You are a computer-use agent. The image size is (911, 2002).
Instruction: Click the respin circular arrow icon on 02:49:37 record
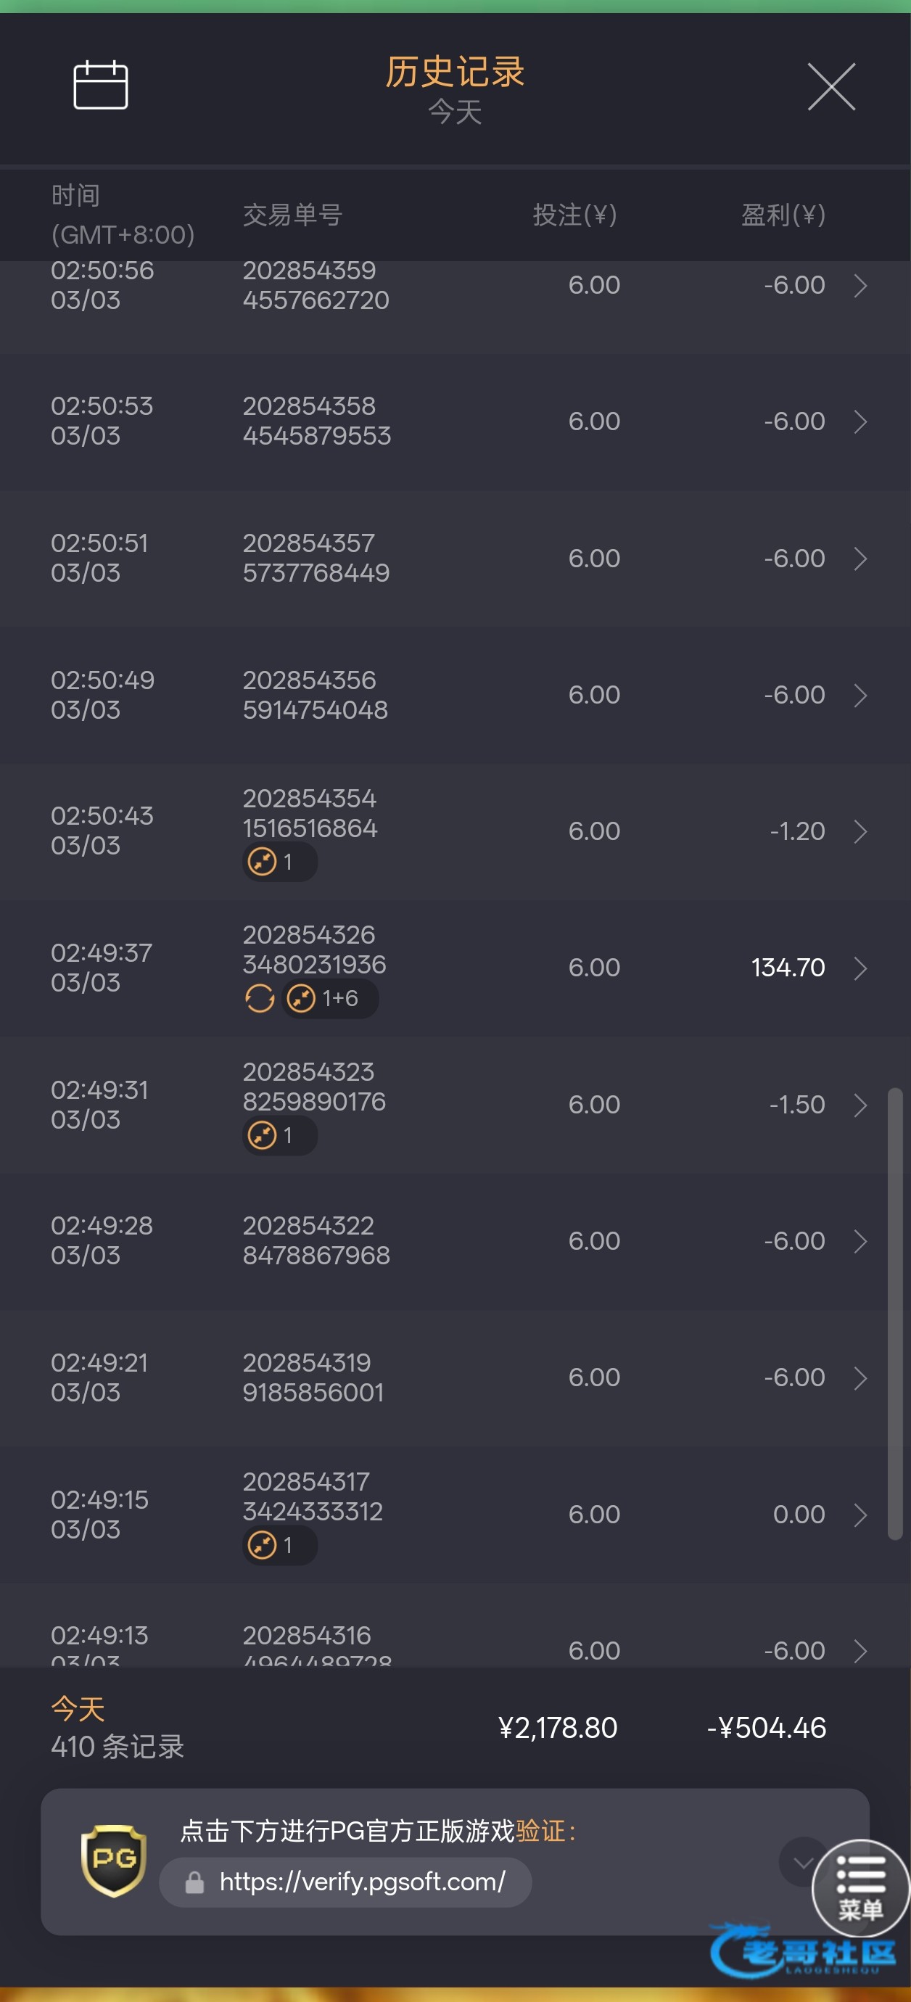[260, 999]
